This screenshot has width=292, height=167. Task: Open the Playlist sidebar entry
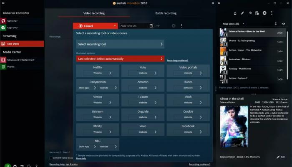click(x=22, y=66)
